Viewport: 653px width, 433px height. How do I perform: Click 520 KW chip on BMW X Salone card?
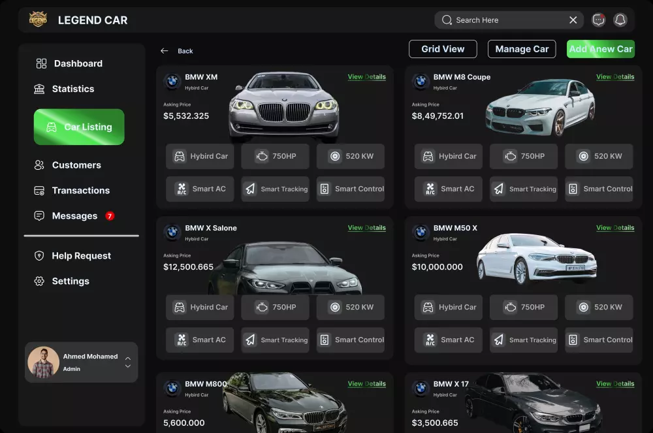tap(351, 307)
